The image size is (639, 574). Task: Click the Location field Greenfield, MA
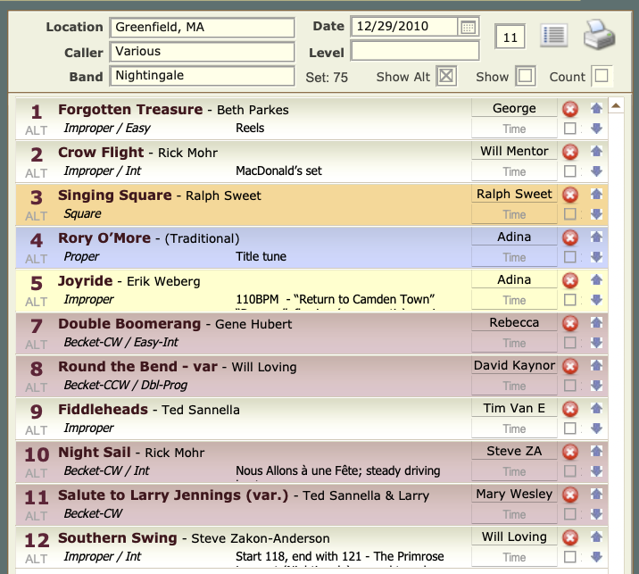point(202,28)
